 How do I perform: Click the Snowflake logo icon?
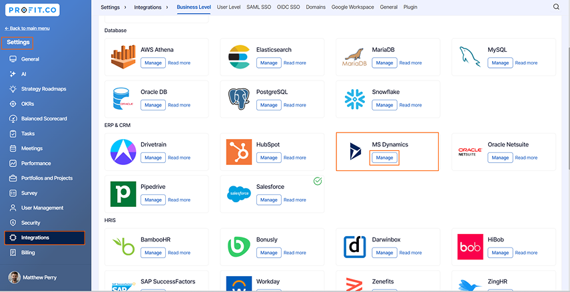pos(354,99)
